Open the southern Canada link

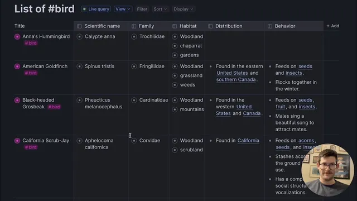point(236,79)
